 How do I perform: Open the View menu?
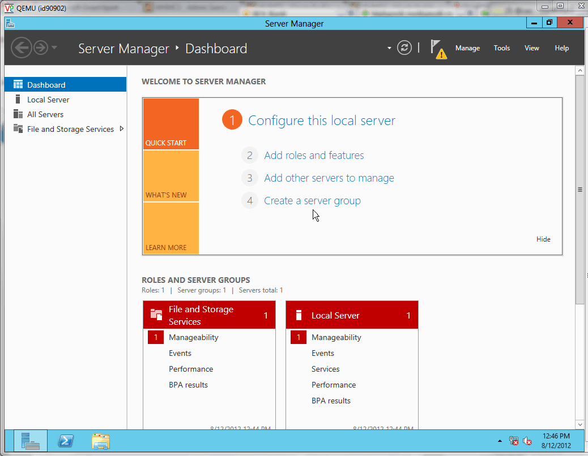click(531, 48)
